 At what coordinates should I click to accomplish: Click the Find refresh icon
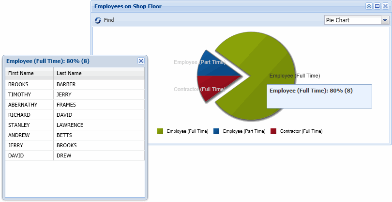tap(98, 20)
